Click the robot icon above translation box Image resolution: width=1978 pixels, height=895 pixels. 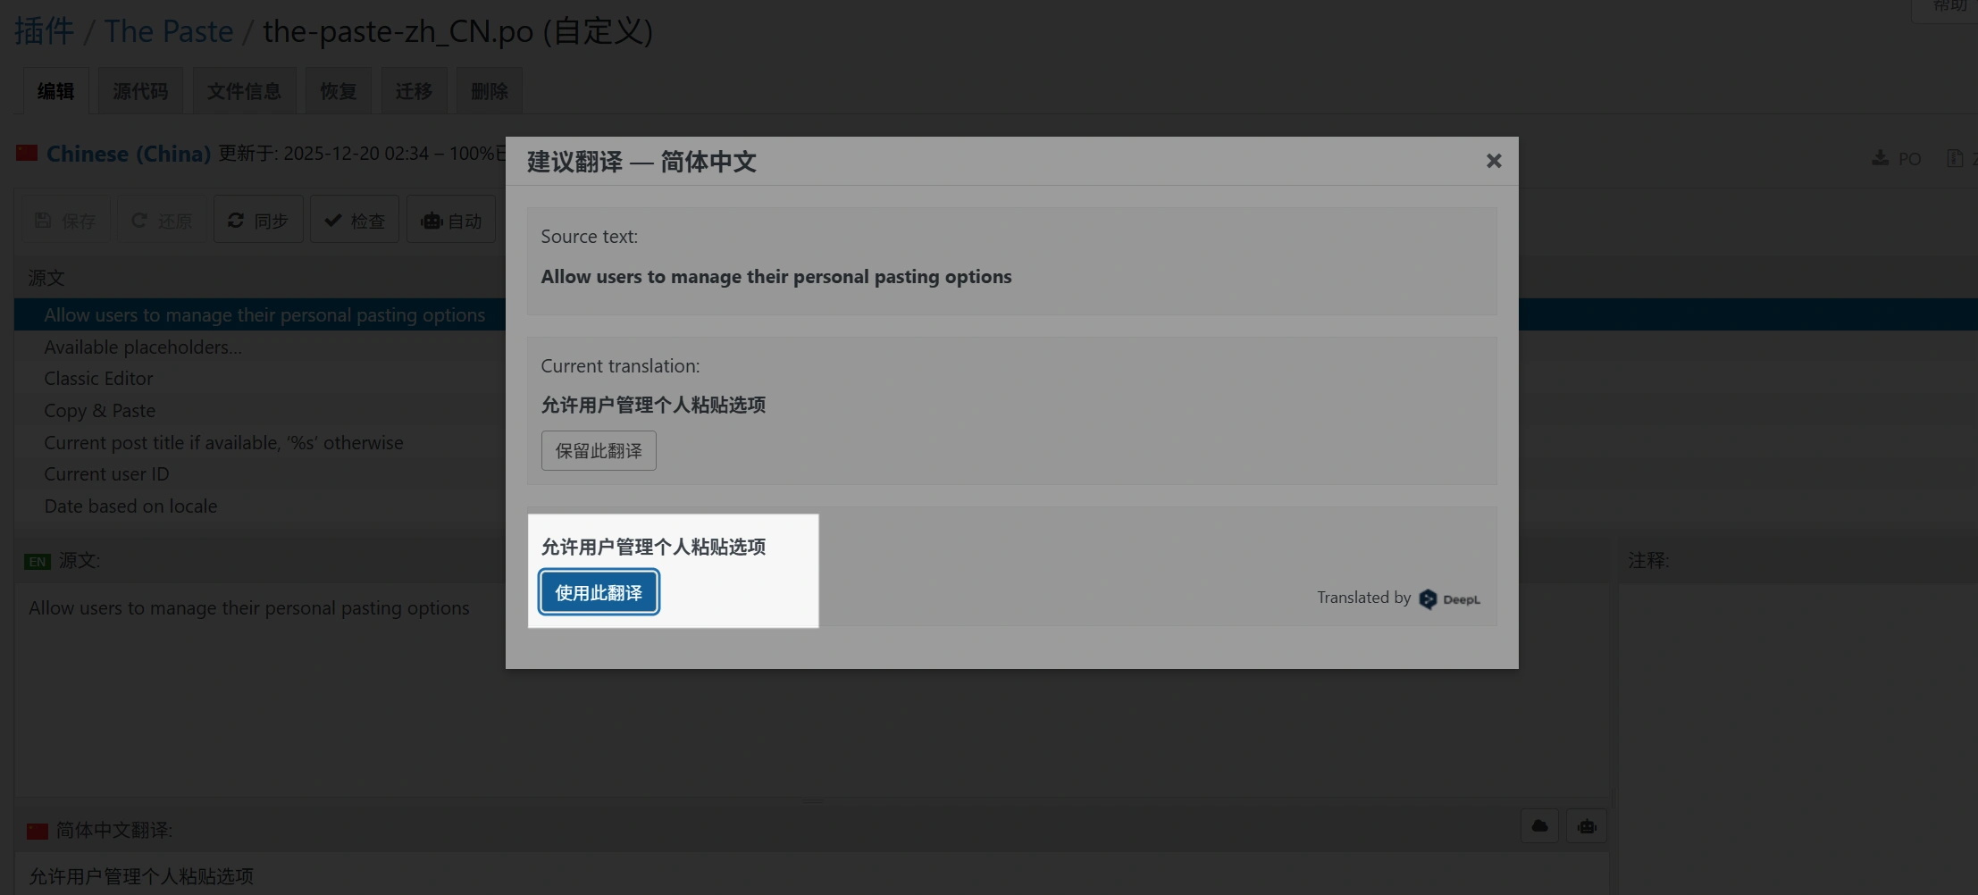pyautogui.click(x=1587, y=826)
